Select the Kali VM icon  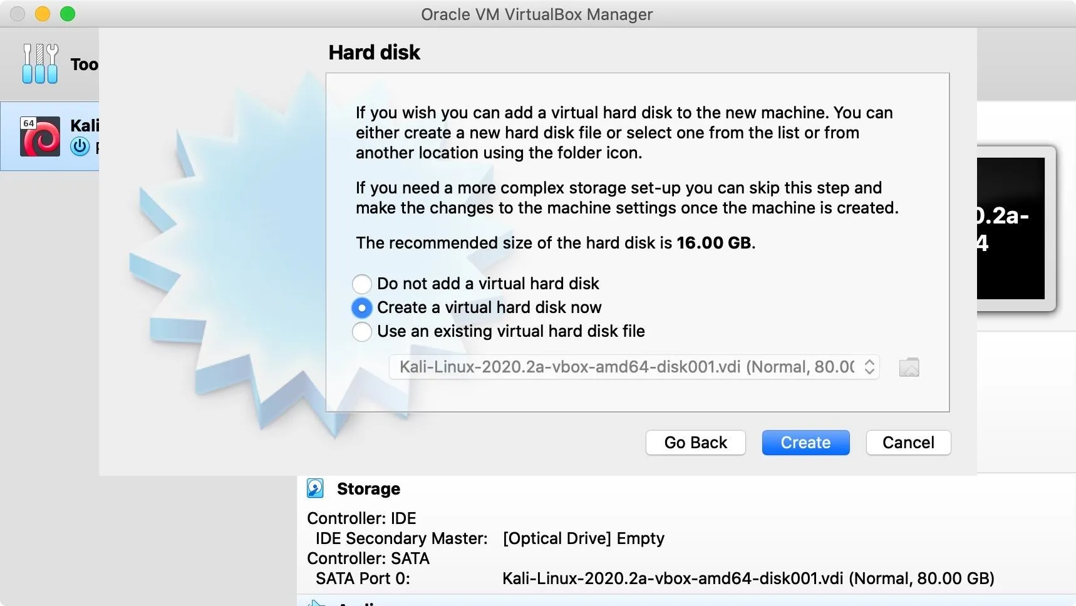coord(40,136)
